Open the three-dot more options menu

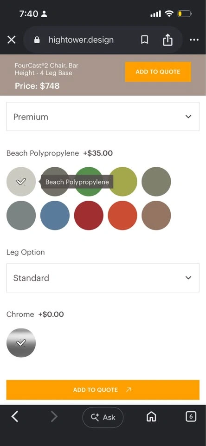click(x=194, y=40)
